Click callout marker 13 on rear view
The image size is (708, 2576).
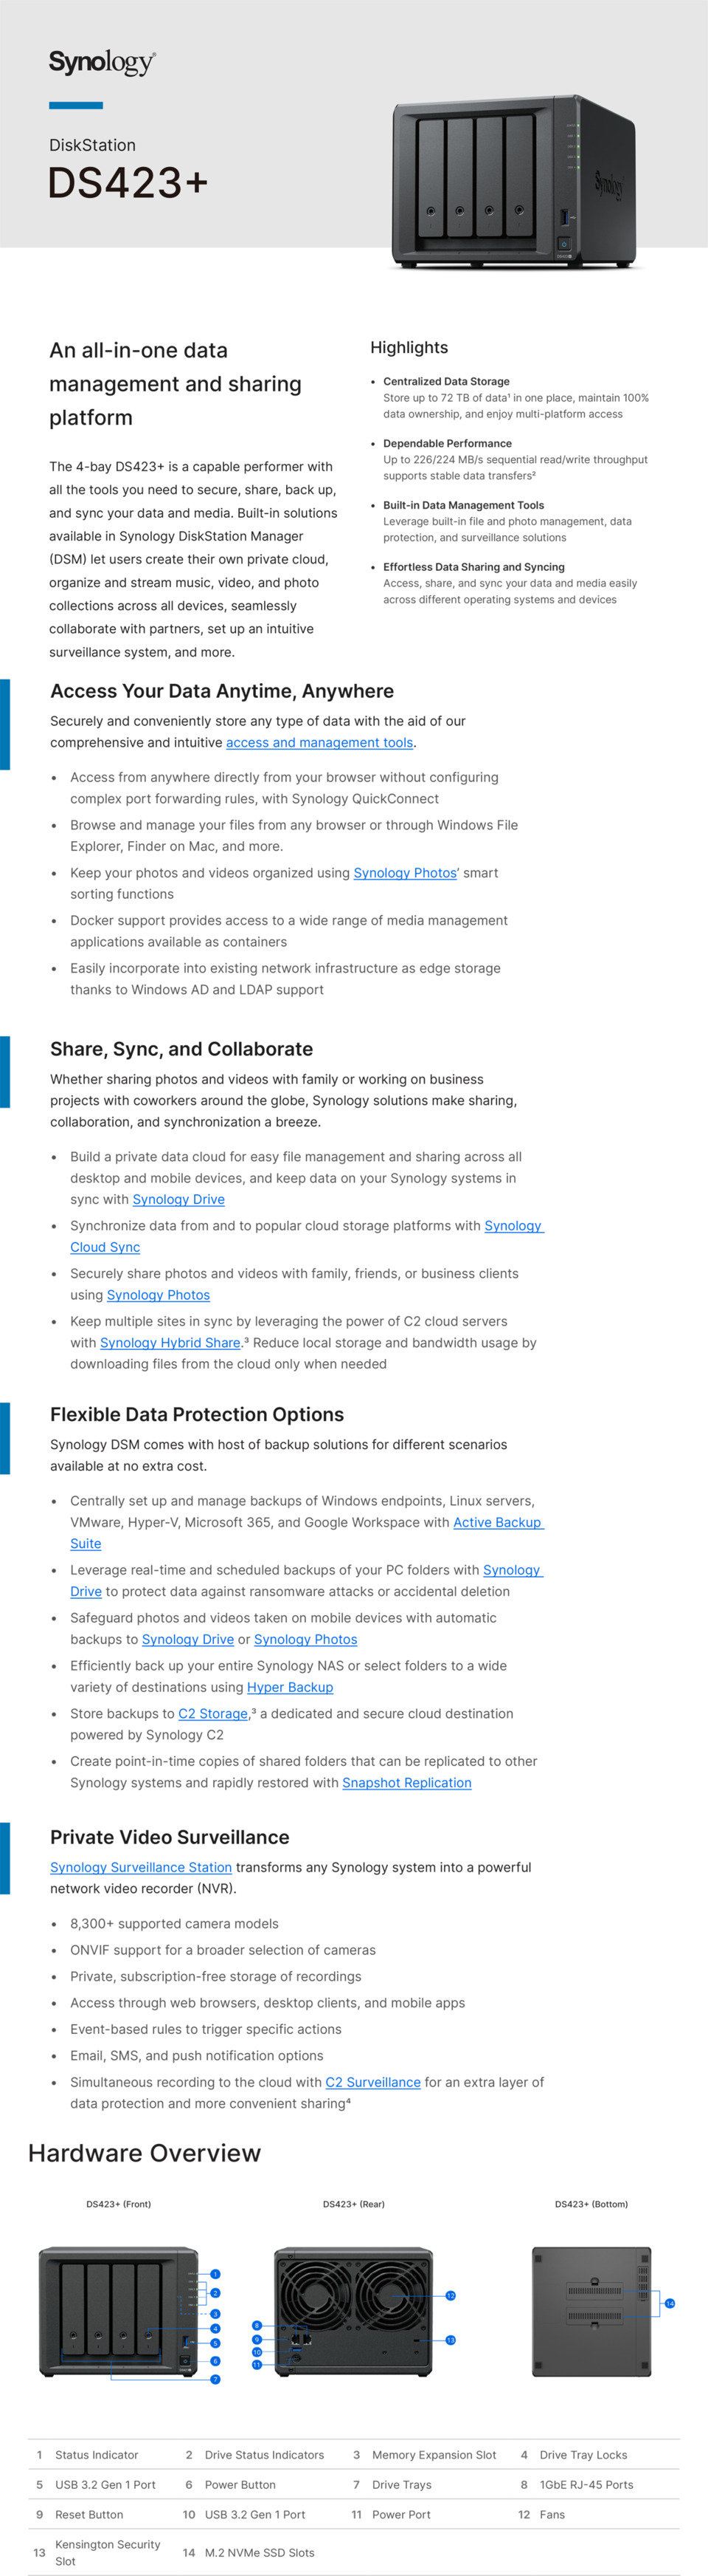(x=451, y=2340)
